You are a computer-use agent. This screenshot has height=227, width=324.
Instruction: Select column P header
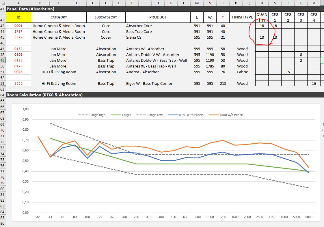[x=236, y=3]
